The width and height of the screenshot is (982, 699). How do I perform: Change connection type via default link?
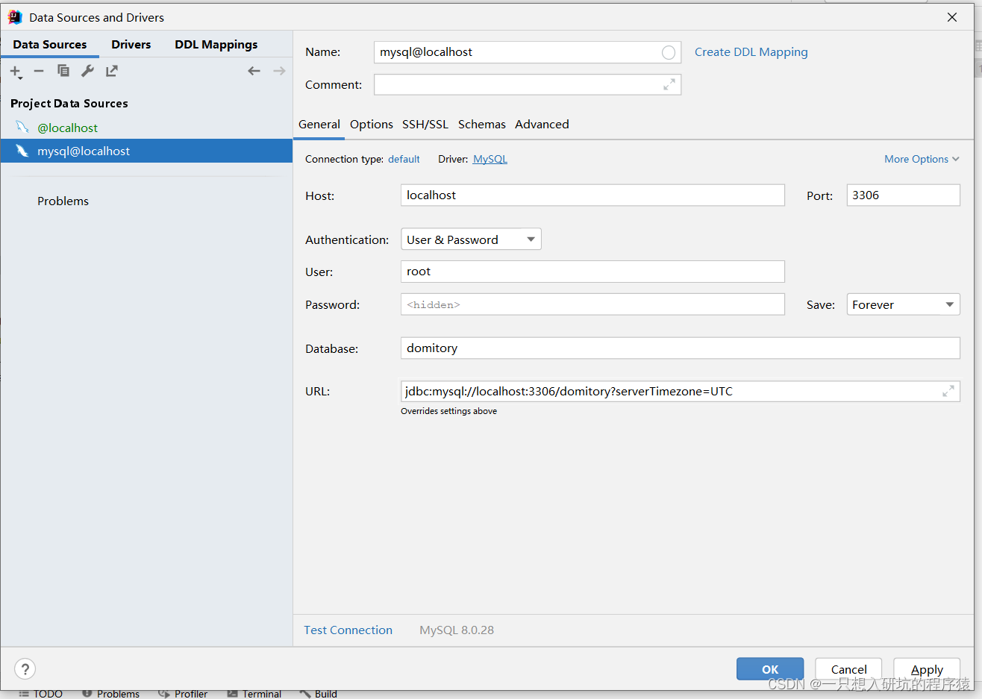click(404, 160)
